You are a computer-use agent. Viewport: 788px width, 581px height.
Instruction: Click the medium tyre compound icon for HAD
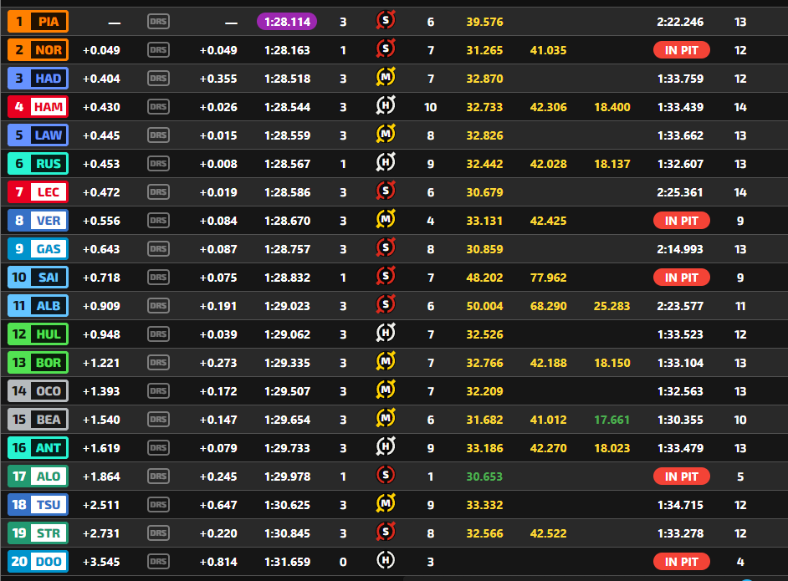[386, 79]
